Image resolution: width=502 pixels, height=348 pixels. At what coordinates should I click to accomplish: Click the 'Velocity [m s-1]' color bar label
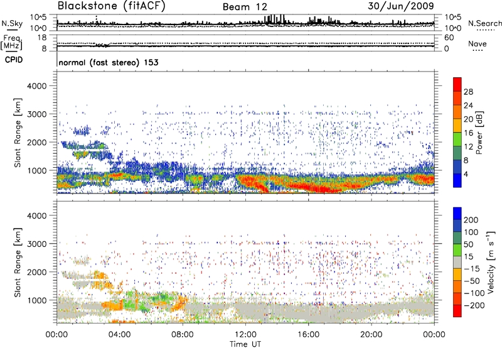click(x=491, y=262)
